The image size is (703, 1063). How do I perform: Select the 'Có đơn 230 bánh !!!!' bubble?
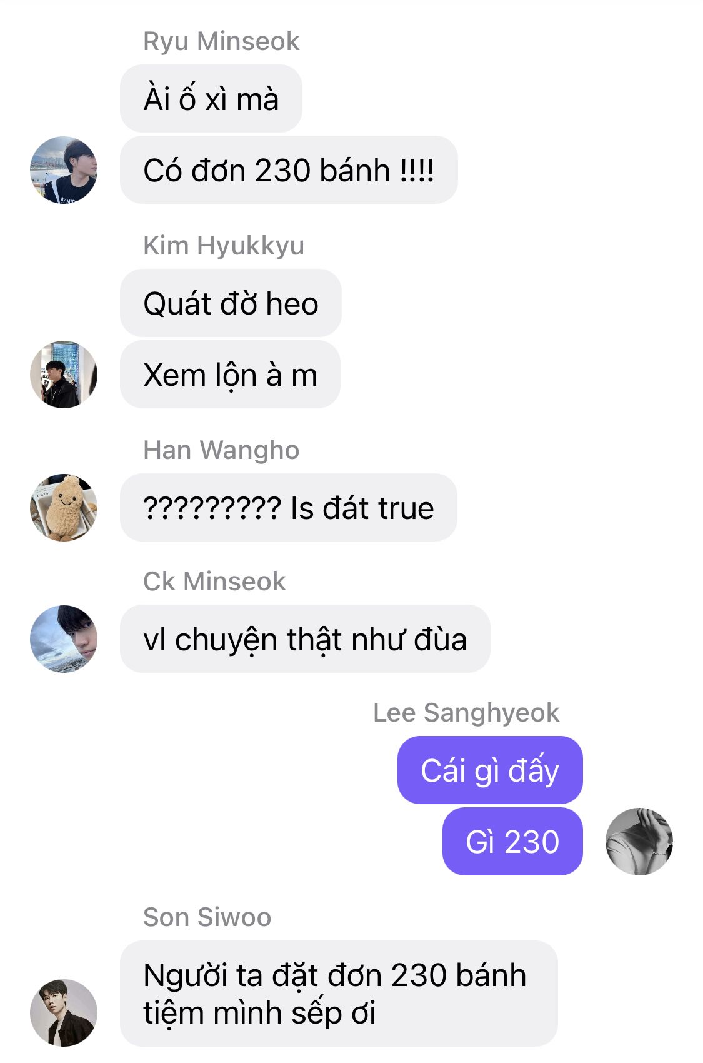pyautogui.click(x=289, y=169)
